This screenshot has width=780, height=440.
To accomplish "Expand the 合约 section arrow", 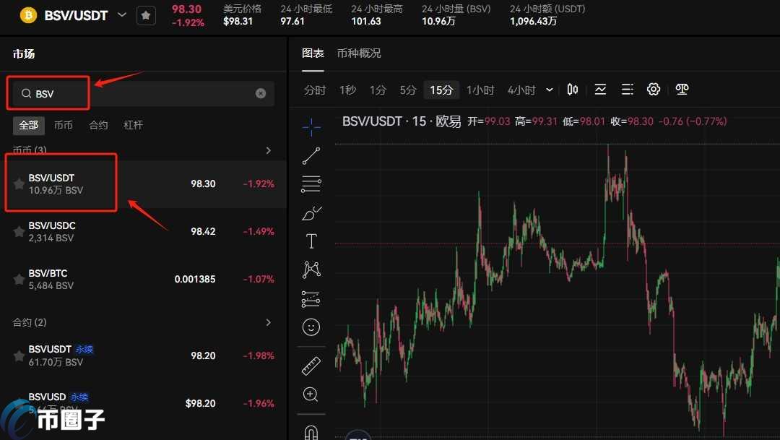I will click(269, 322).
